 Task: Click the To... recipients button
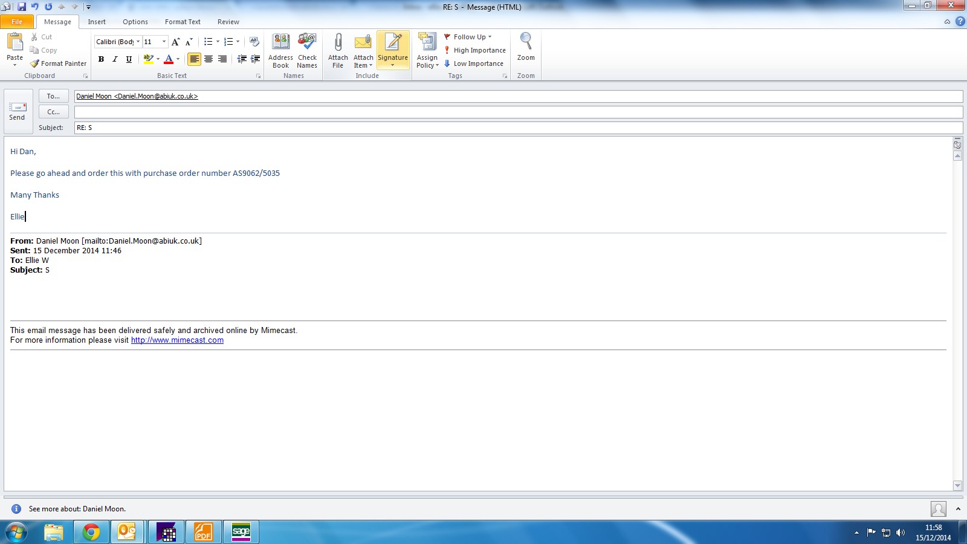(x=53, y=96)
